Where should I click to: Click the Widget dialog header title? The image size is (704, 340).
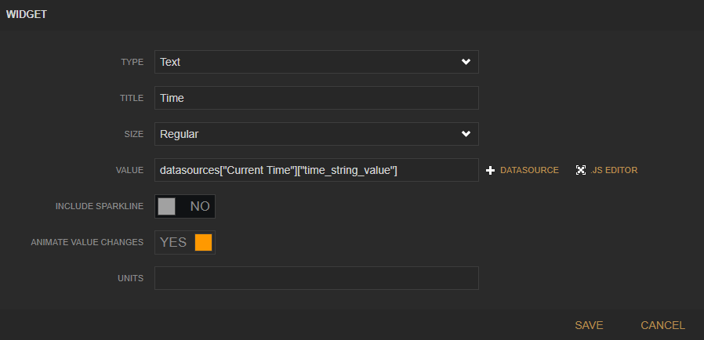[27, 14]
